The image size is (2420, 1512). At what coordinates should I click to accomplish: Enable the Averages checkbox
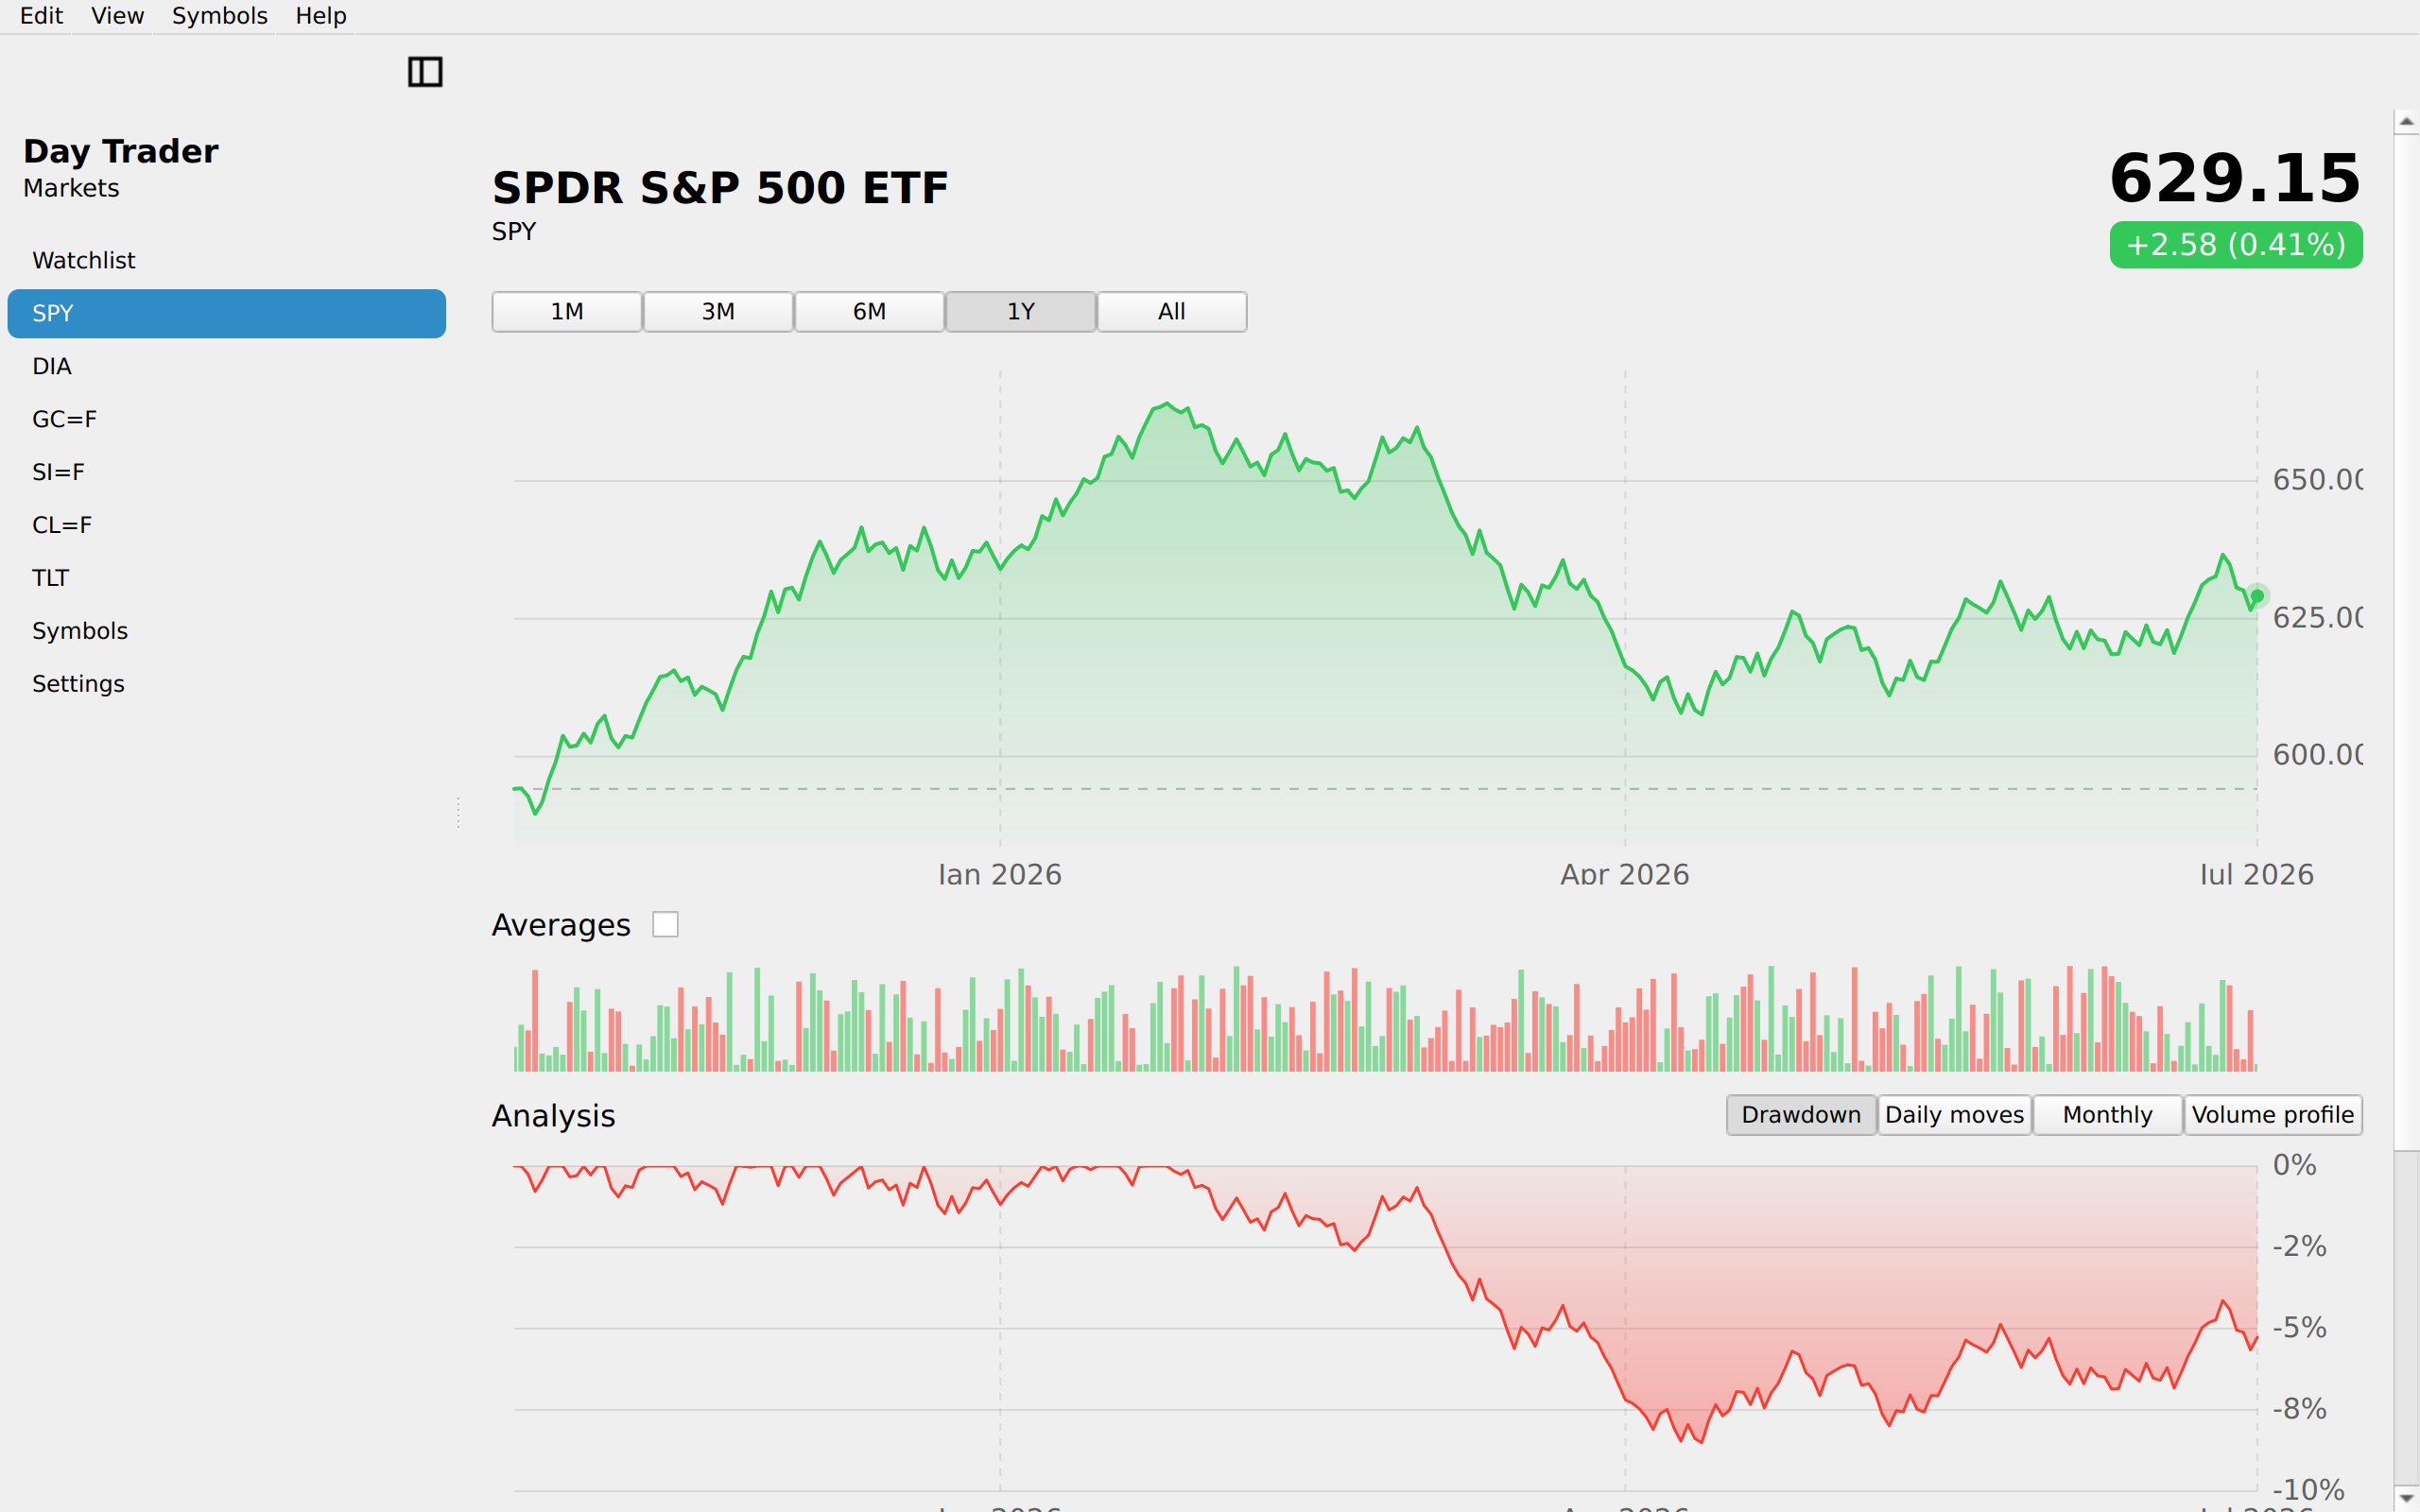(665, 925)
